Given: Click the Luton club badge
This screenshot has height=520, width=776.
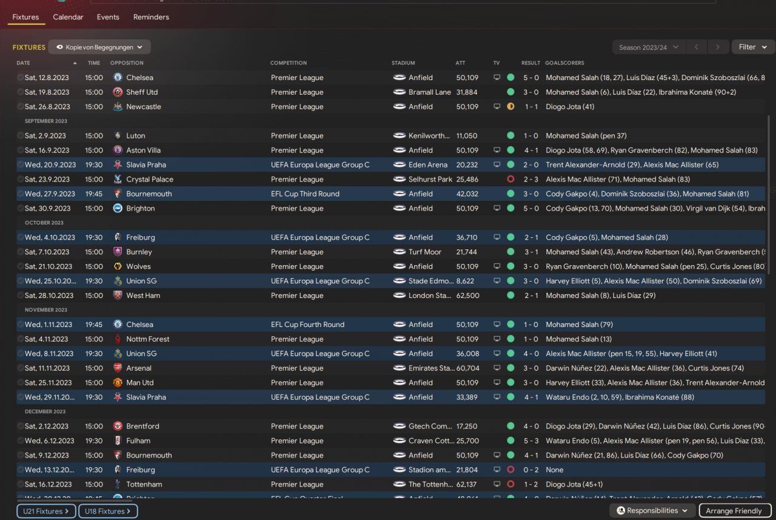Looking at the screenshot, I should [x=118, y=136].
